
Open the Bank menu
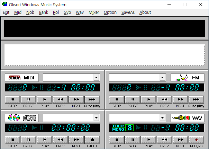point(44,12)
